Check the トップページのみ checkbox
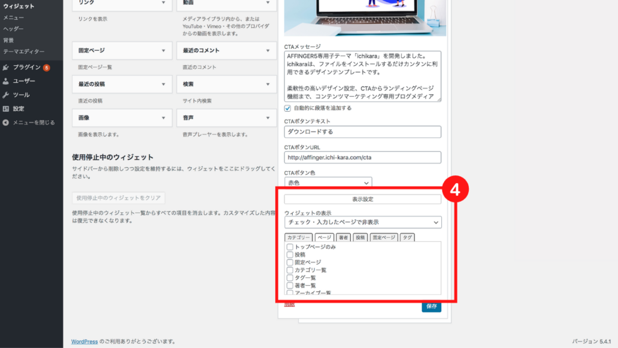Screen dimensions: 618x348 click(x=290, y=247)
